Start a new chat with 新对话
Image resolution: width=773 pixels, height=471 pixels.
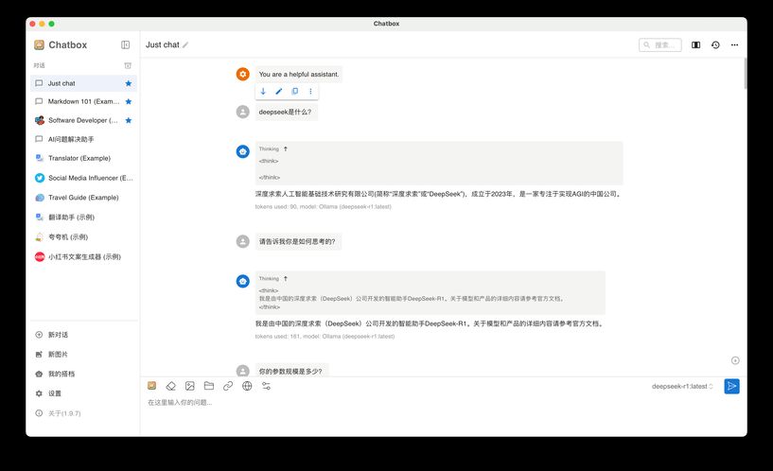pyautogui.click(x=84, y=335)
